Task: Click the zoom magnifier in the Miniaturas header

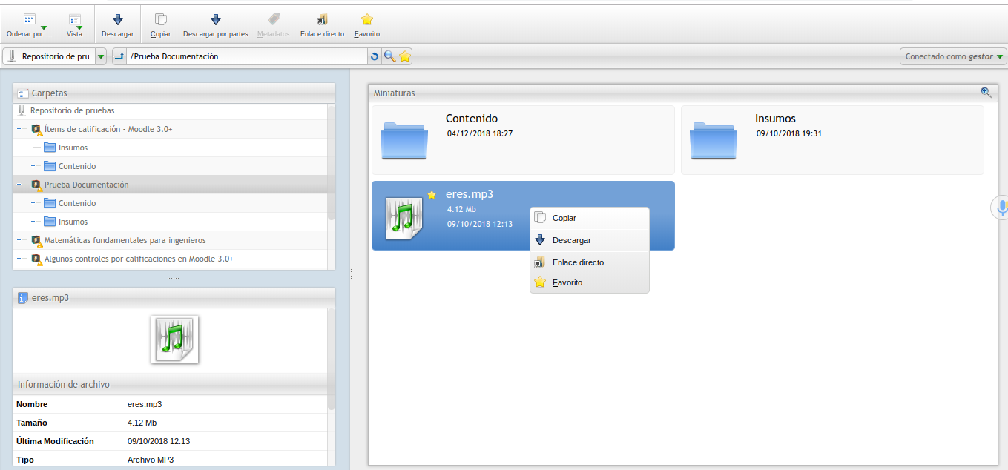Action: coord(986,92)
